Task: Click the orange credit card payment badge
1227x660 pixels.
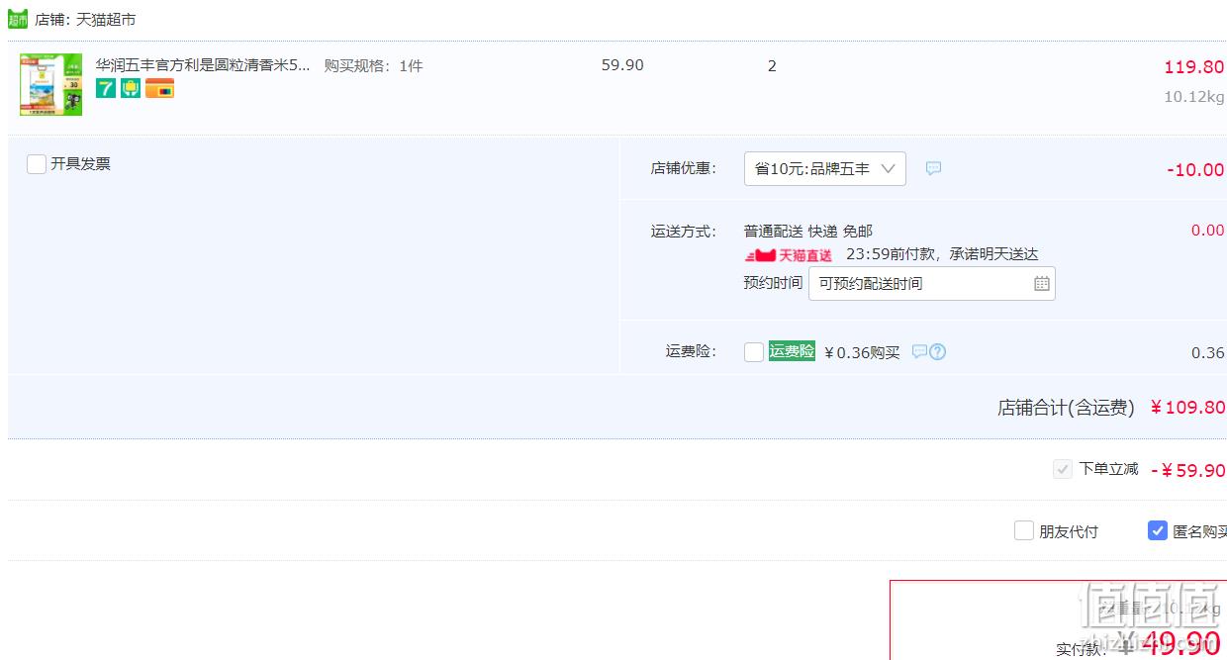Action: pyautogui.click(x=159, y=88)
